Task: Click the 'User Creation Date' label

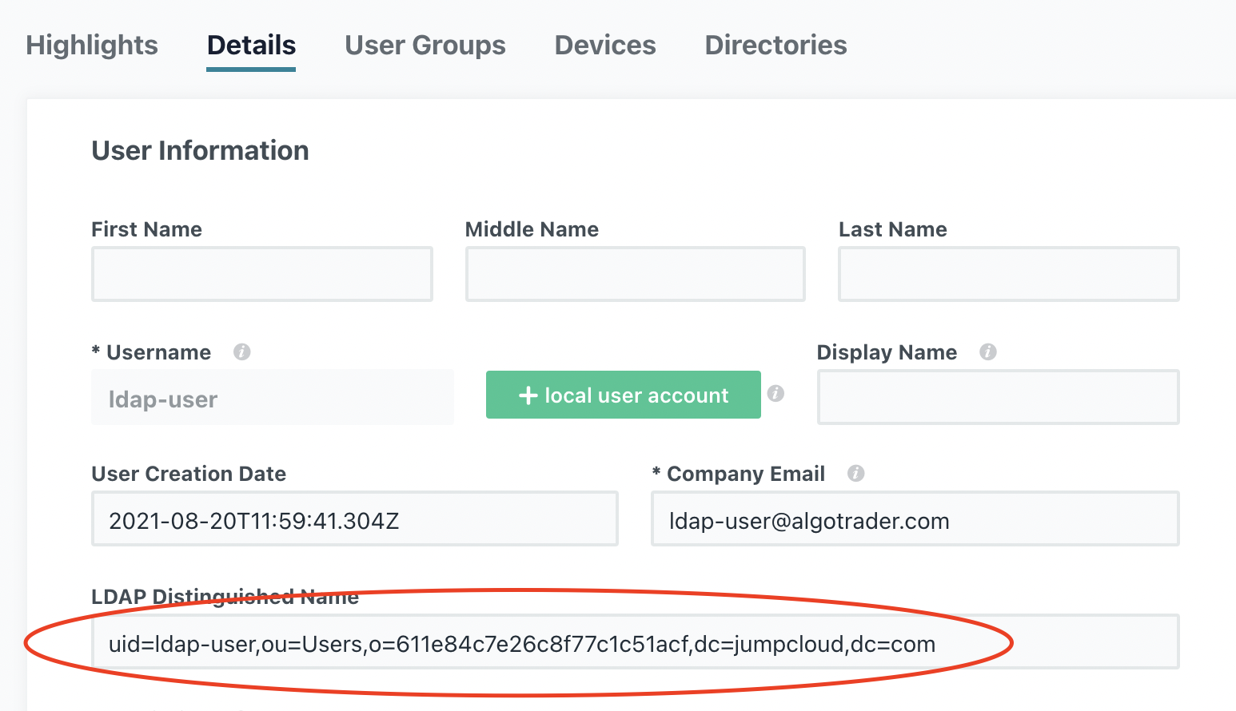Action: point(189,474)
